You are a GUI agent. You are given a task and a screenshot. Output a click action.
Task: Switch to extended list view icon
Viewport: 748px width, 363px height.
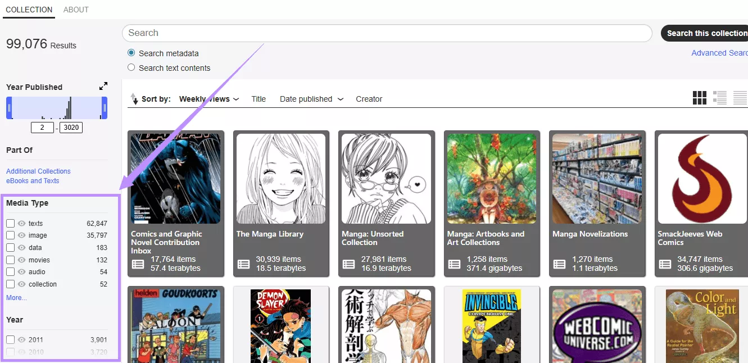coord(720,98)
